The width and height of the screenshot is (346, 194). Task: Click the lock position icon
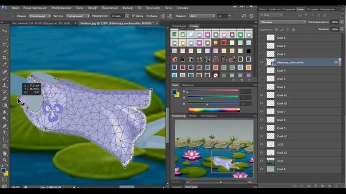pyautogui.click(x=288, y=30)
